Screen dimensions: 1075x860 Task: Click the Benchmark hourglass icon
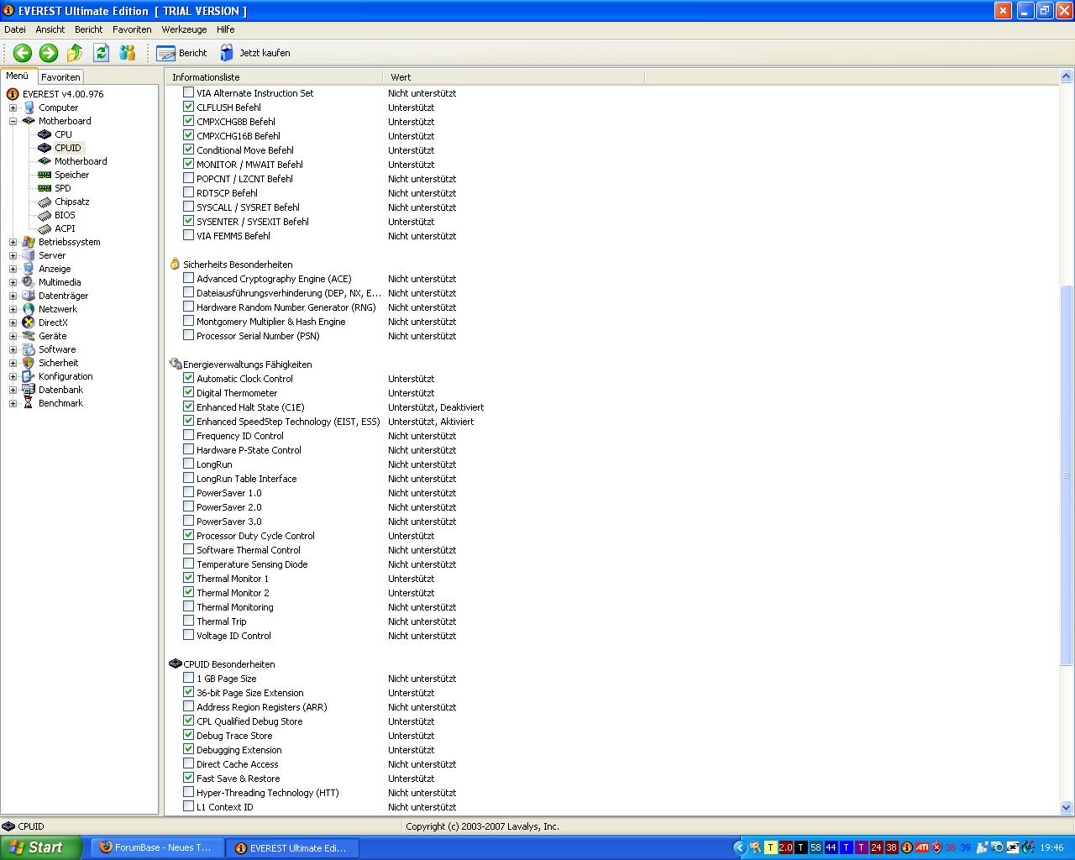pos(29,403)
